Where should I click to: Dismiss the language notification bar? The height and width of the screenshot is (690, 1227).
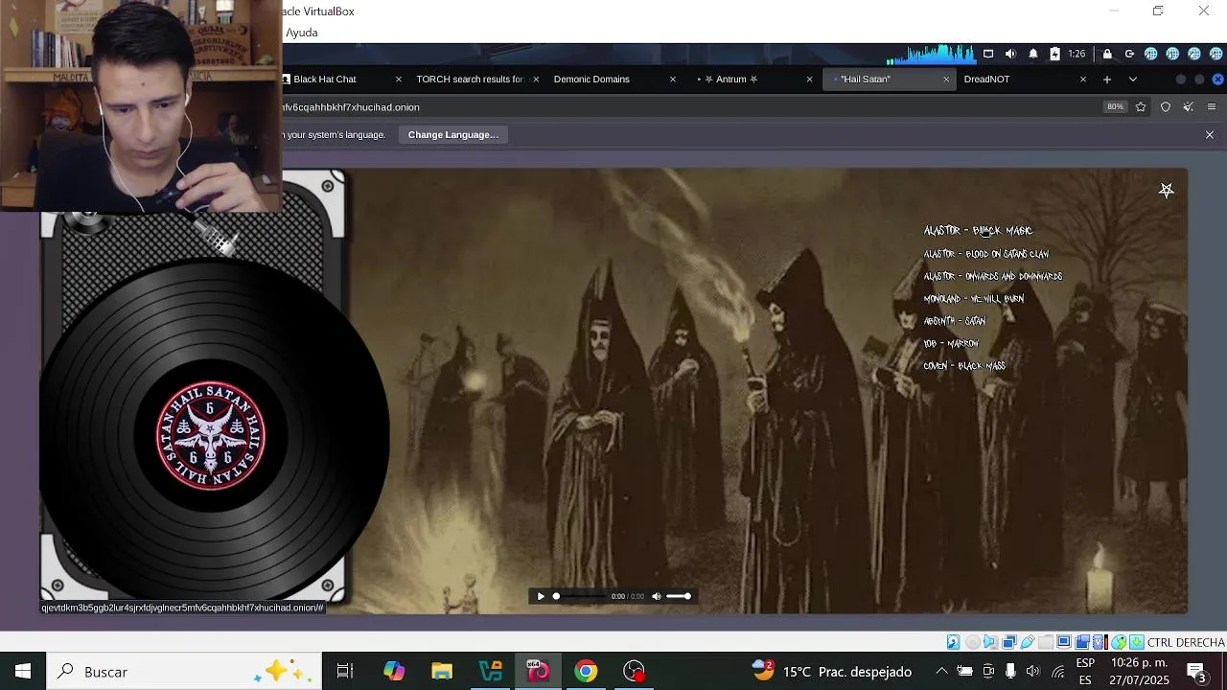pyautogui.click(x=1210, y=135)
